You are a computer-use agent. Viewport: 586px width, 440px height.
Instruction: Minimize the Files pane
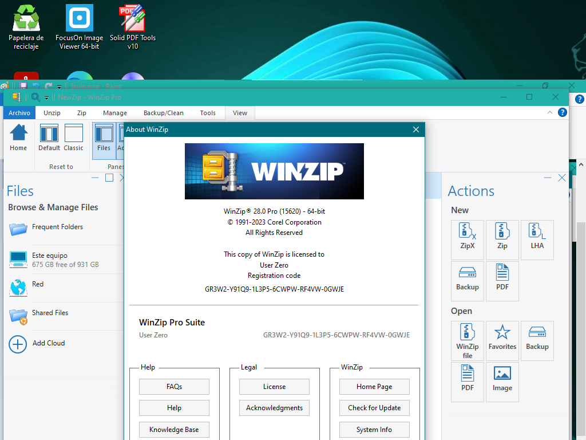pyautogui.click(x=95, y=178)
